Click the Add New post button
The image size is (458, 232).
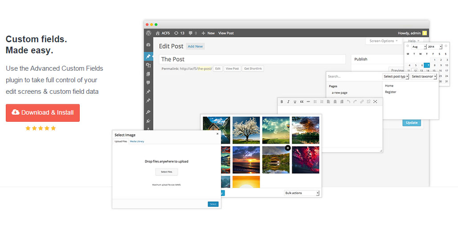coord(195,46)
